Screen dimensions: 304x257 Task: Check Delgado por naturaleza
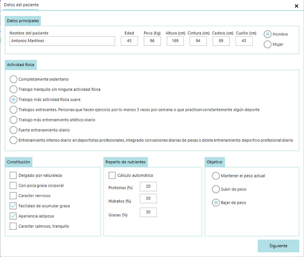point(13,176)
